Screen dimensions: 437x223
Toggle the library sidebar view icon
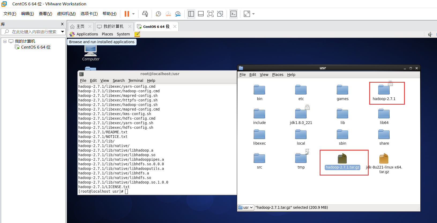click(x=191, y=14)
